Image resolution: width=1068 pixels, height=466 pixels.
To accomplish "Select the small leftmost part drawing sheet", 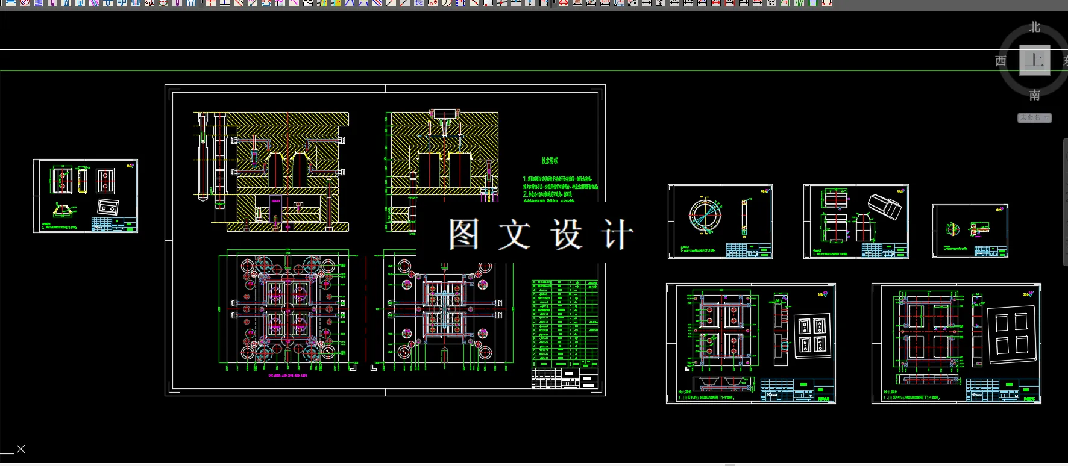I will coord(86,196).
